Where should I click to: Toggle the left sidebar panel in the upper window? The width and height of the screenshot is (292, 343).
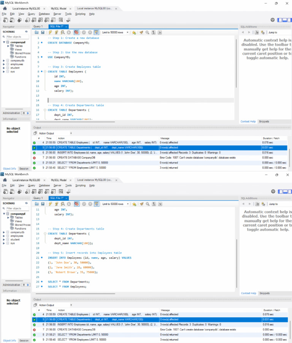(x=279, y=20)
